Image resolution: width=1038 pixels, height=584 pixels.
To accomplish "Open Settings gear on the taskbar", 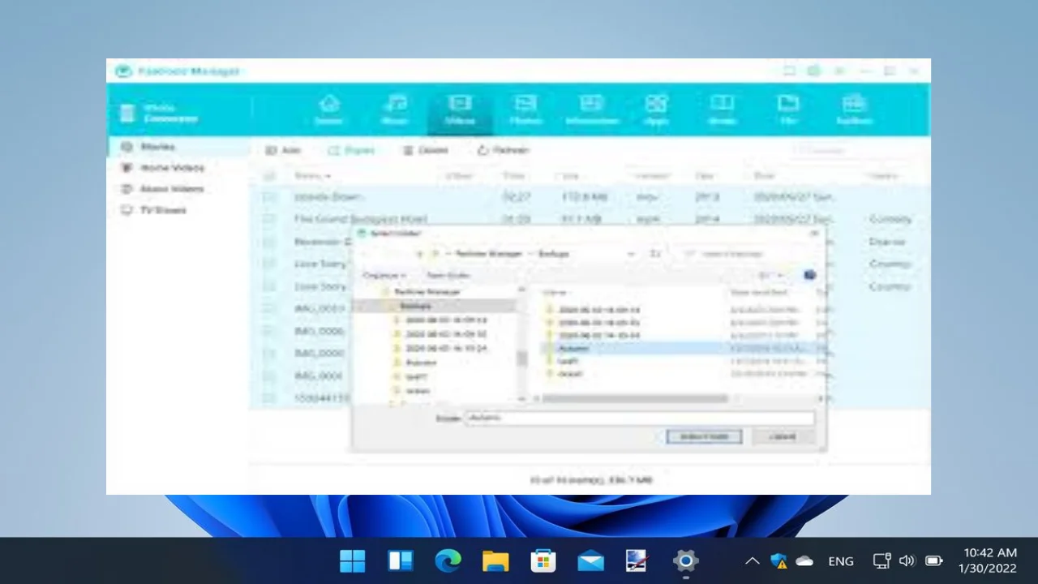I will pos(685,560).
